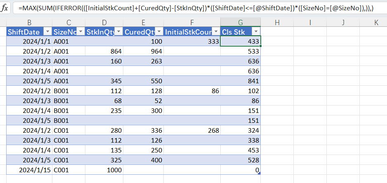This screenshot has height=183, width=387.
Task: Select Cls Stk cell showing 324
Action: click(x=241, y=130)
